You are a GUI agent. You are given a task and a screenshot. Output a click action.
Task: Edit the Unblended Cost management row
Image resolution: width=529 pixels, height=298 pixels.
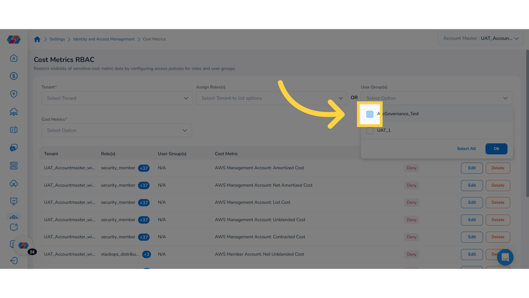pos(472,220)
